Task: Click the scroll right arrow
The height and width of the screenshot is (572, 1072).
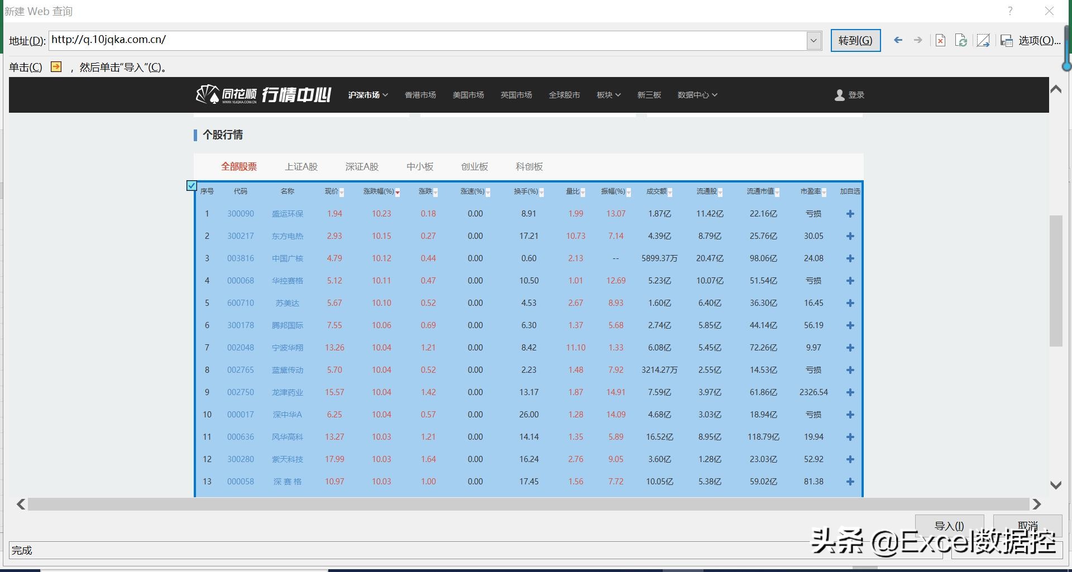Action: [x=1037, y=504]
